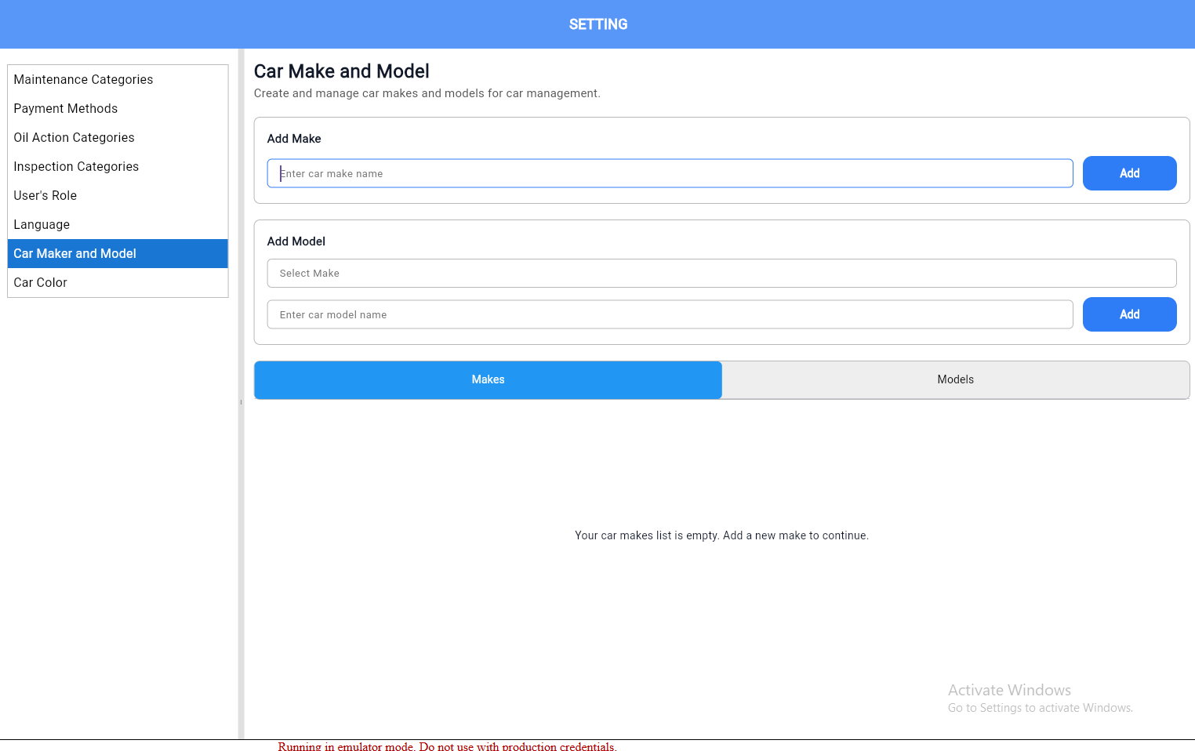The width and height of the screenshot is (1195, 751).
Task: Open Maintenance Categories settings
Action: (x=83, y=79)
